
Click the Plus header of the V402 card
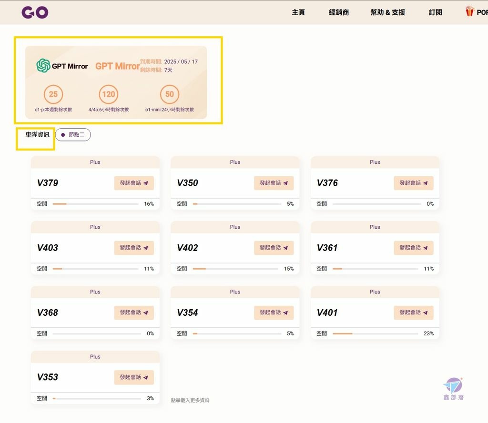coord(234,227)
